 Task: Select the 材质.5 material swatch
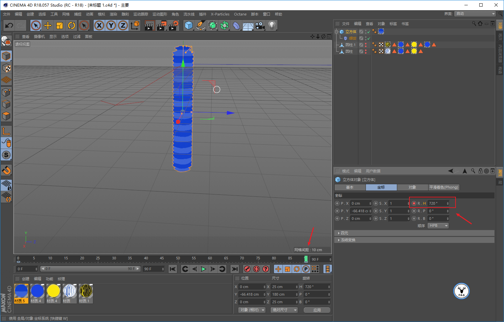click(21, 293)
